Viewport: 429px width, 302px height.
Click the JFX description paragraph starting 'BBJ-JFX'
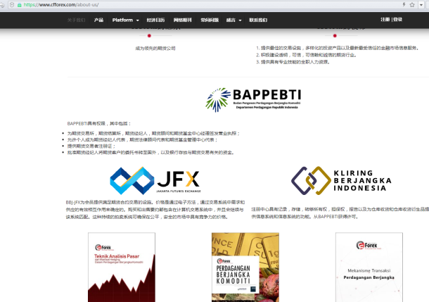[155, 210]
